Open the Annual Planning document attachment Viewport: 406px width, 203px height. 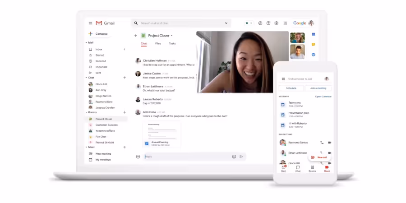[162, 134]
